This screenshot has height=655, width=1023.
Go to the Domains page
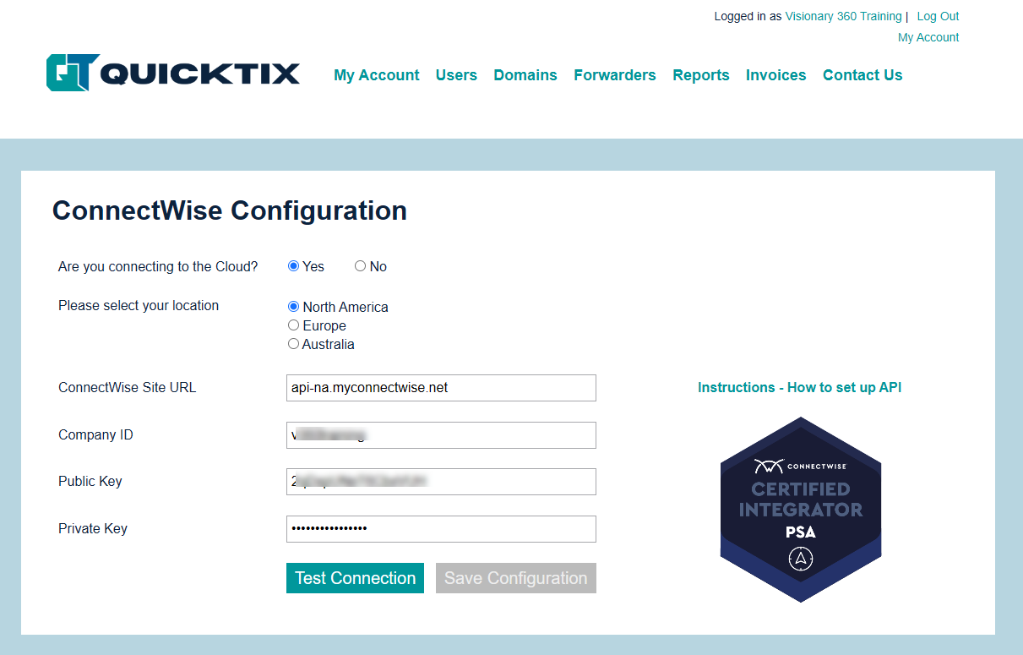pyautogui.click(x=525, y=75)
